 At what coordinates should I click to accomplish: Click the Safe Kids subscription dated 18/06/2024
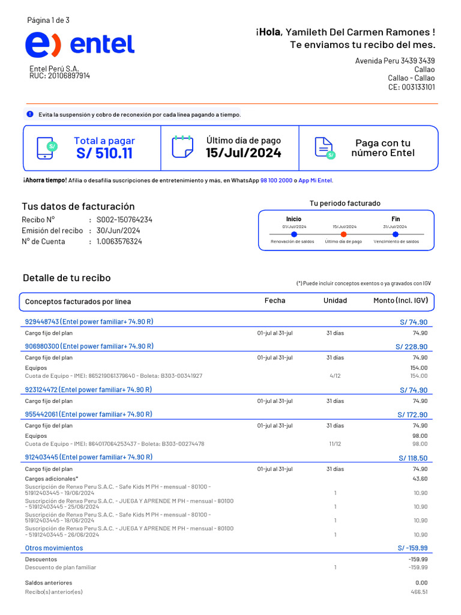(x=118, y=518)
